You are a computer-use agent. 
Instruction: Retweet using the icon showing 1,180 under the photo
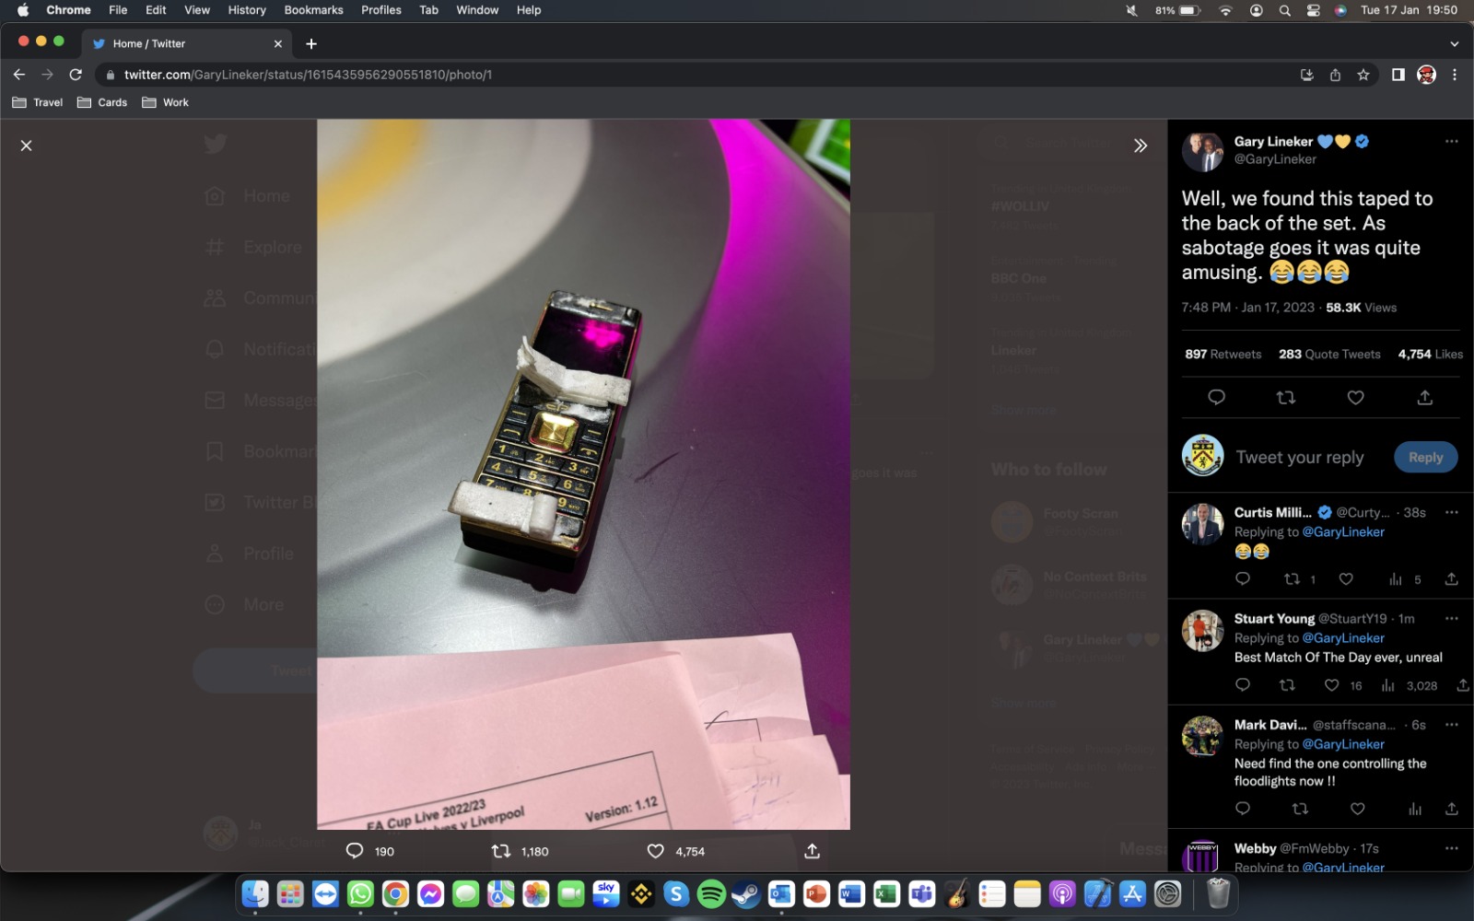(x=501, y=851)
